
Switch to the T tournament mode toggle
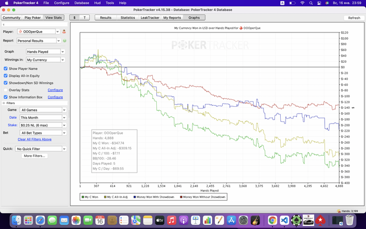point(85,17)
